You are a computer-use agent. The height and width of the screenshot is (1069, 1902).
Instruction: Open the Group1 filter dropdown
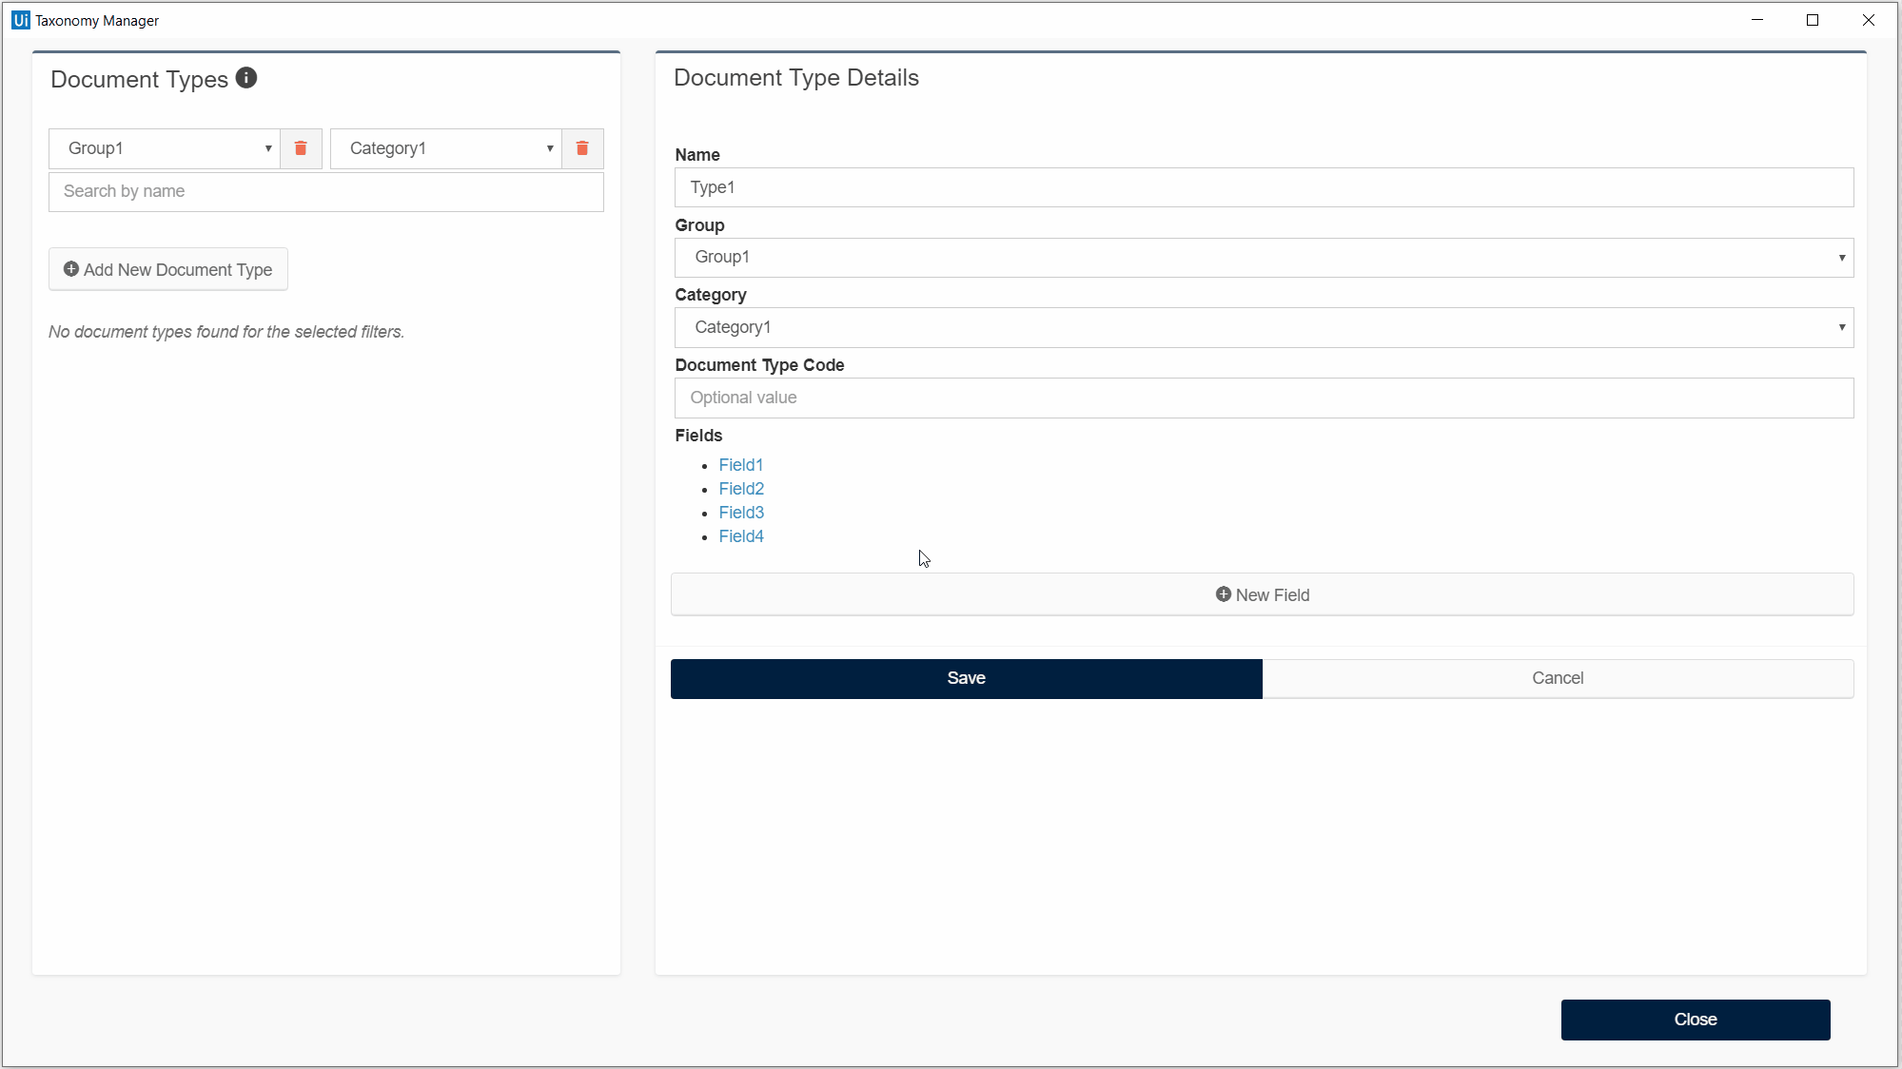coord(165,148)
